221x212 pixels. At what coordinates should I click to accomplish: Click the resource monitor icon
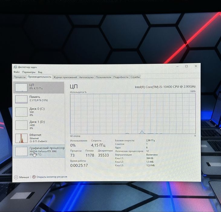(x=34, y=177)
